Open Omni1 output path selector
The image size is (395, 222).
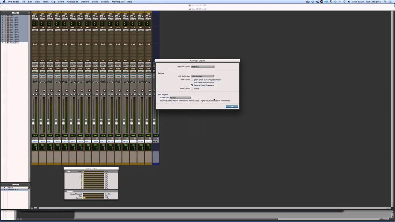pos(35,66)
